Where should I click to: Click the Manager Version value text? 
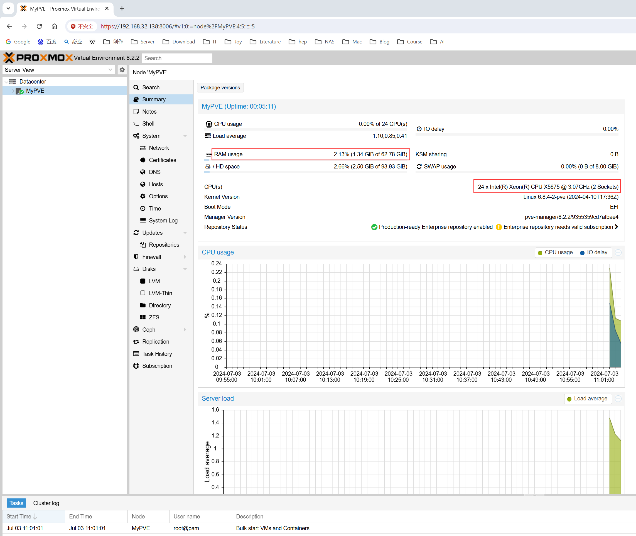(571, 217)
